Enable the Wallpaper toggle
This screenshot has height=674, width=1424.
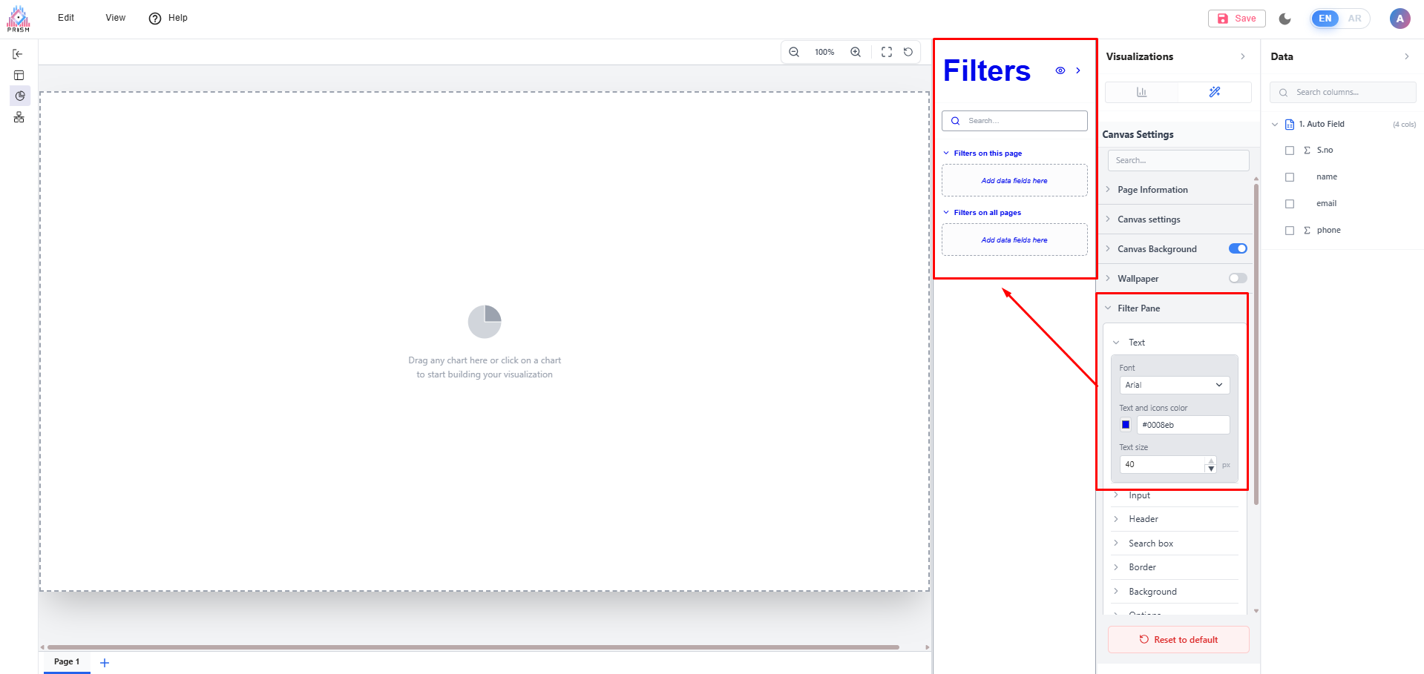(1238, 279)
